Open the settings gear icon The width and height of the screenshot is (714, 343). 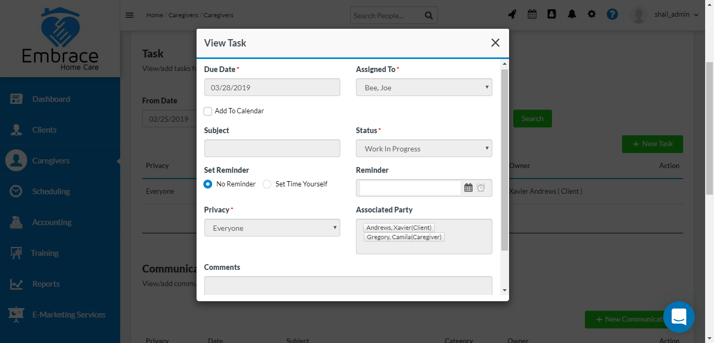pyautogui.click(x=592, y=15)
